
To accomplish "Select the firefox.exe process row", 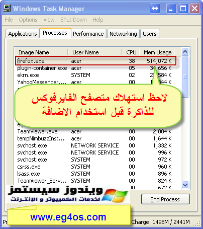I will coord(95,61).
